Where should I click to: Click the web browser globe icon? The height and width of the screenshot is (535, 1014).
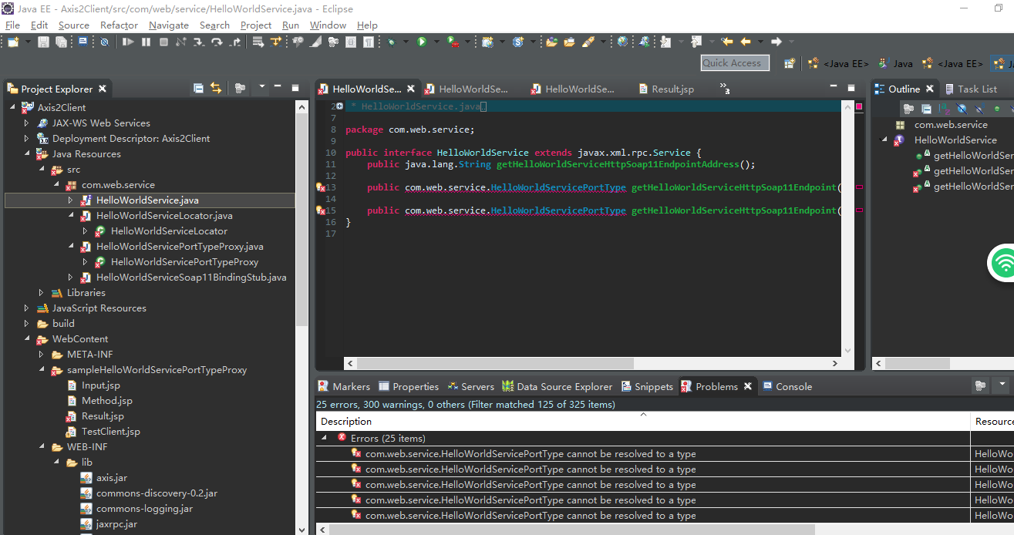(x=622, y=42)
